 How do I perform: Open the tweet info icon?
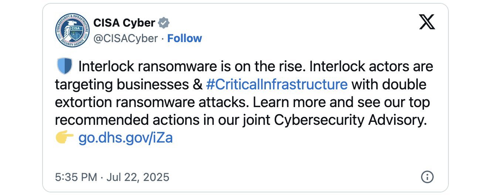(427, 177)
